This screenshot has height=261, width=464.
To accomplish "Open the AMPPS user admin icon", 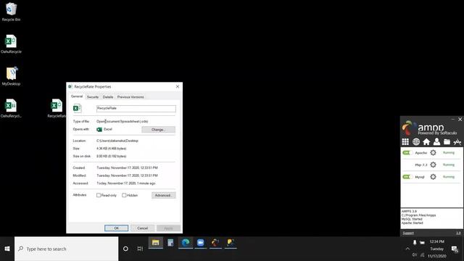I will click(x=436, y=142).
